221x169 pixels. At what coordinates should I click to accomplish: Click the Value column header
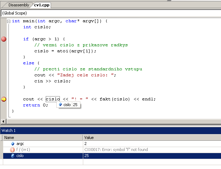pyautogui.click(x=152, y=138)
